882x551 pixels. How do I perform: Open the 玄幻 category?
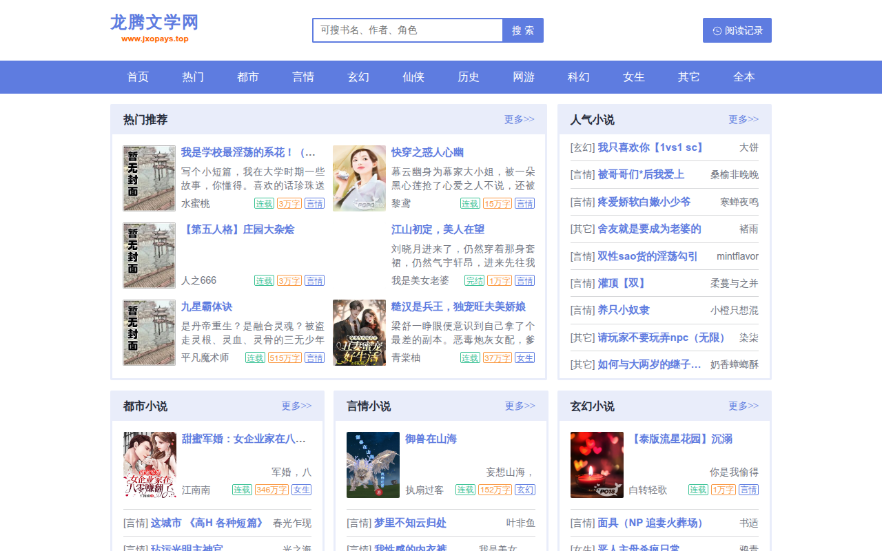pyautogui.click(x=358, y=77)
